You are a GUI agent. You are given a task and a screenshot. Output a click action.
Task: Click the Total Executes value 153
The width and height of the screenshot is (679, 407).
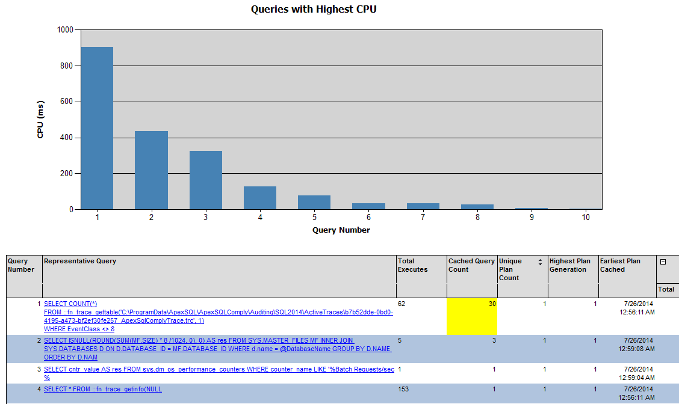click(x=403, y=389)
